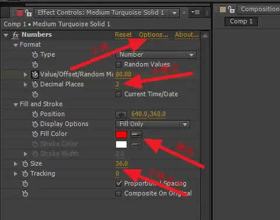The height and width of the screenshot is (220, 280).
Task: Toggle the stopwatch for Size
Action: (25, 164)
